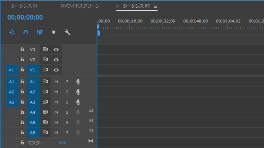264x148 pixels.
Task: Enable voice-over record on track A1
Action: pyautogui.click(x=78, y=82)
